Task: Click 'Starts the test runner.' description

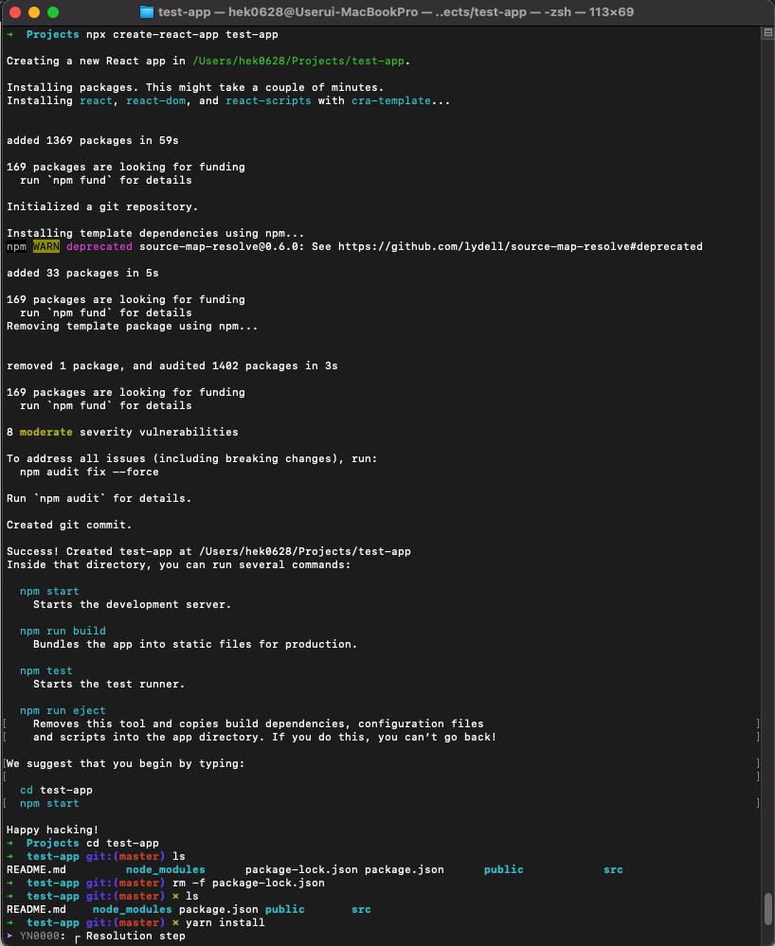Action: tap(109, 684)
